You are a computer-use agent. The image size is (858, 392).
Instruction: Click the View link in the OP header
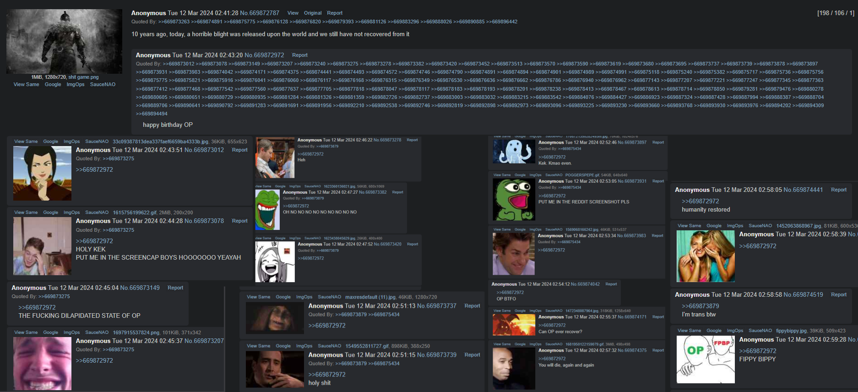(293, 13)
